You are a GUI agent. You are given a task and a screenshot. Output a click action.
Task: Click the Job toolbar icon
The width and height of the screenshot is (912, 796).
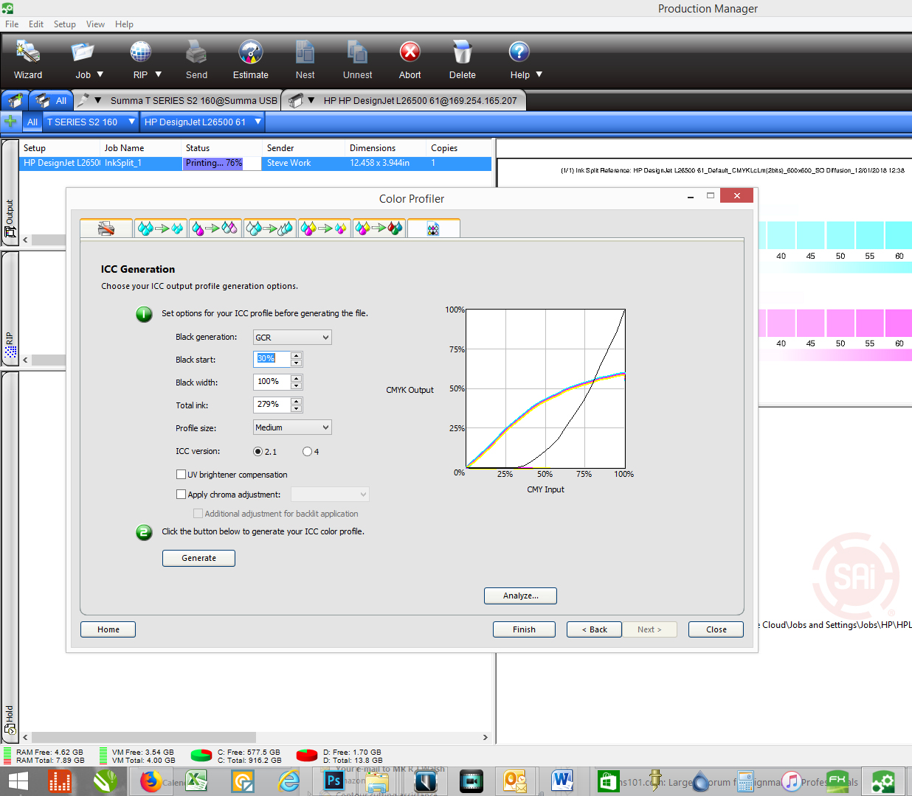pyautogui.click(x=82, y=52)
